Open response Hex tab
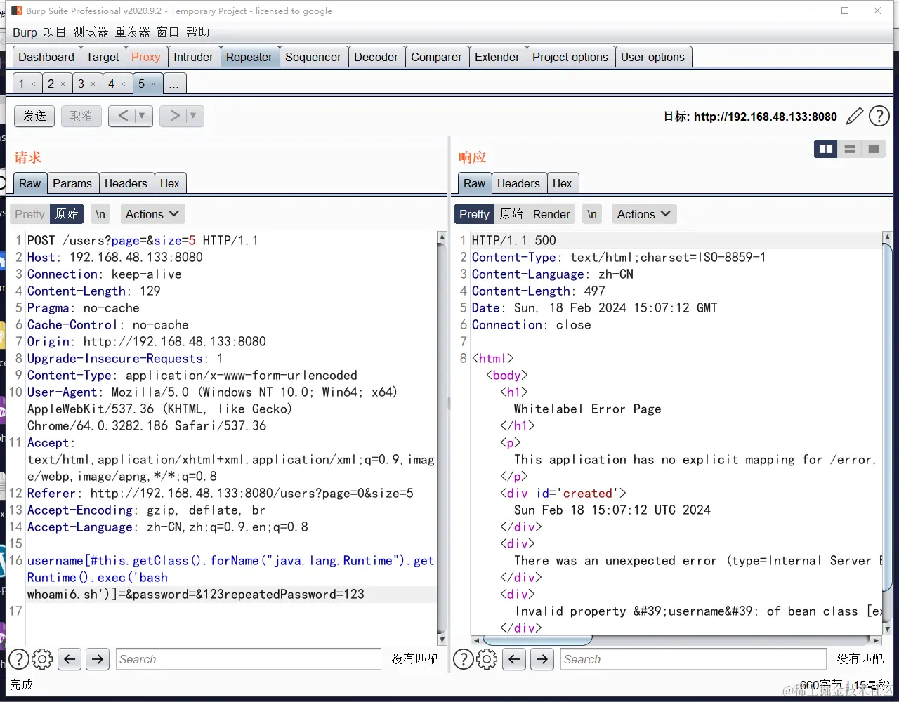Viewport: 899px width, 702px height. click(x=563, y=183)
